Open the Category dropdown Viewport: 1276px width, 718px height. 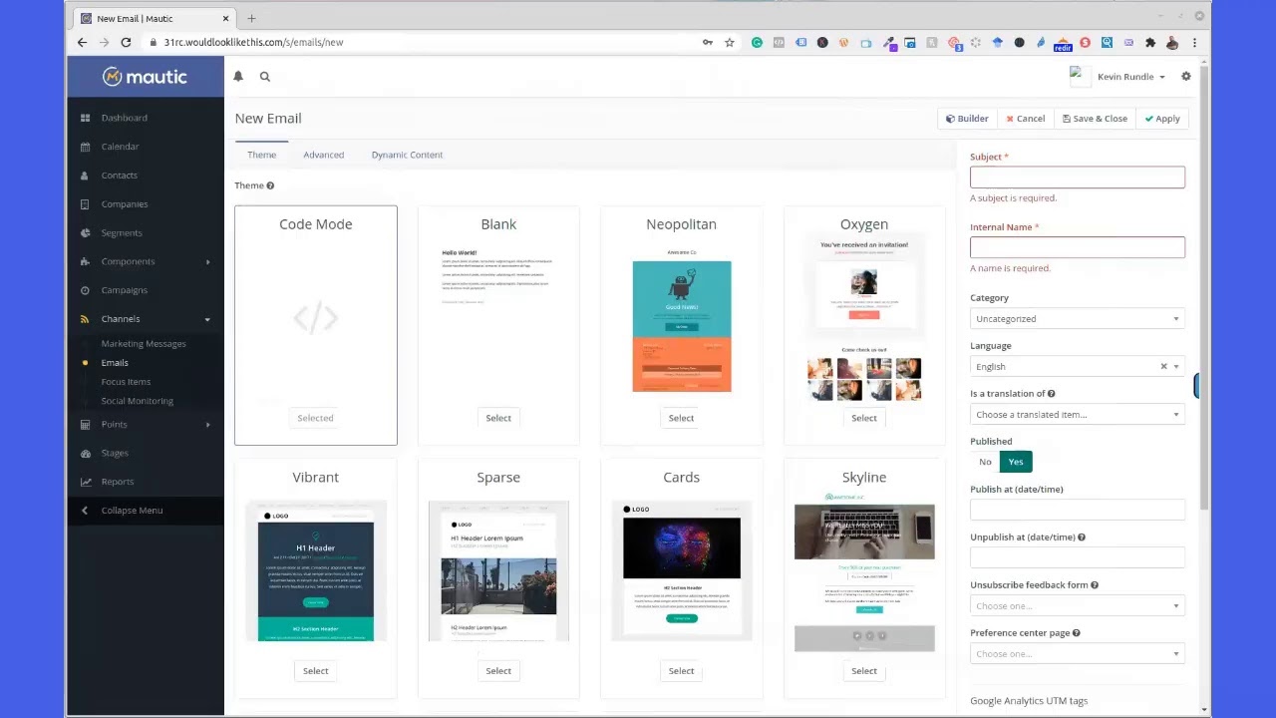(x=1078, y=319)
